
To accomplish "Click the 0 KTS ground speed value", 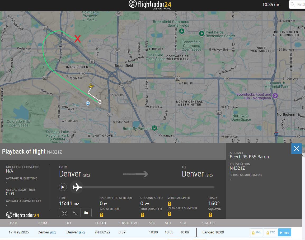I will 145,204.
